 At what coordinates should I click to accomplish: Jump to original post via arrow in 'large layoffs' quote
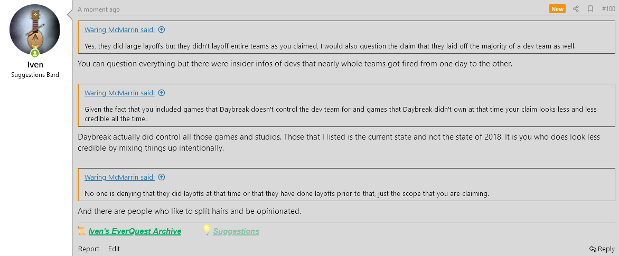coord(162,30)
